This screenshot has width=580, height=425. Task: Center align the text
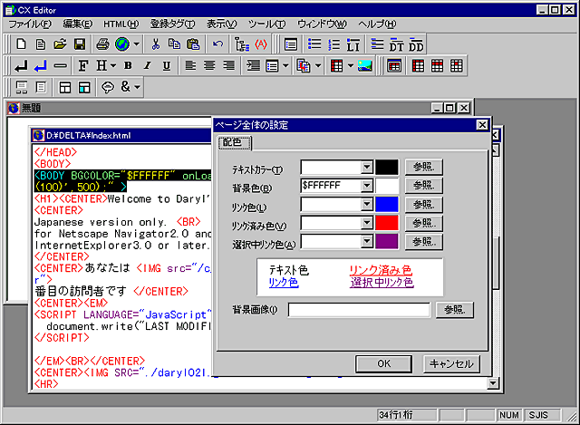209,66
